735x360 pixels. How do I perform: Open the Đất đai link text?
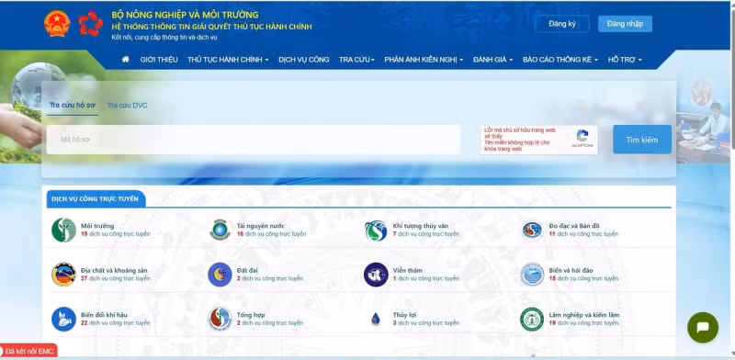pyautogui.click(x=247, y=271)
